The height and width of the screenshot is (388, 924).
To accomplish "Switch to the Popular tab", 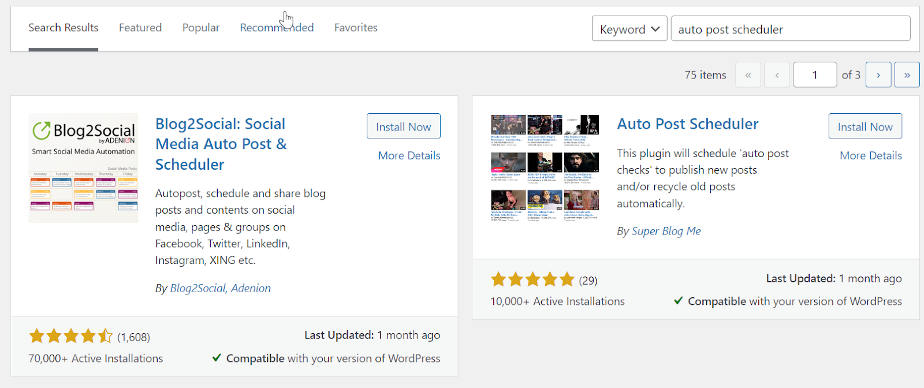I will pyautogui.click(x=201, y=28).
